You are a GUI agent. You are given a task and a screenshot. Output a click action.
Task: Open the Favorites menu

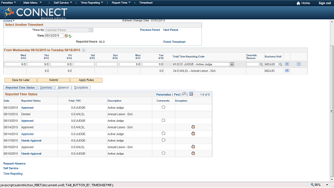8,3
